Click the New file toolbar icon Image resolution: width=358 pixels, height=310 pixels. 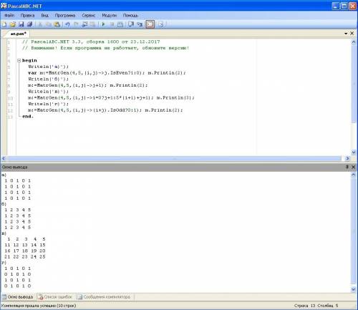(4, 24)
